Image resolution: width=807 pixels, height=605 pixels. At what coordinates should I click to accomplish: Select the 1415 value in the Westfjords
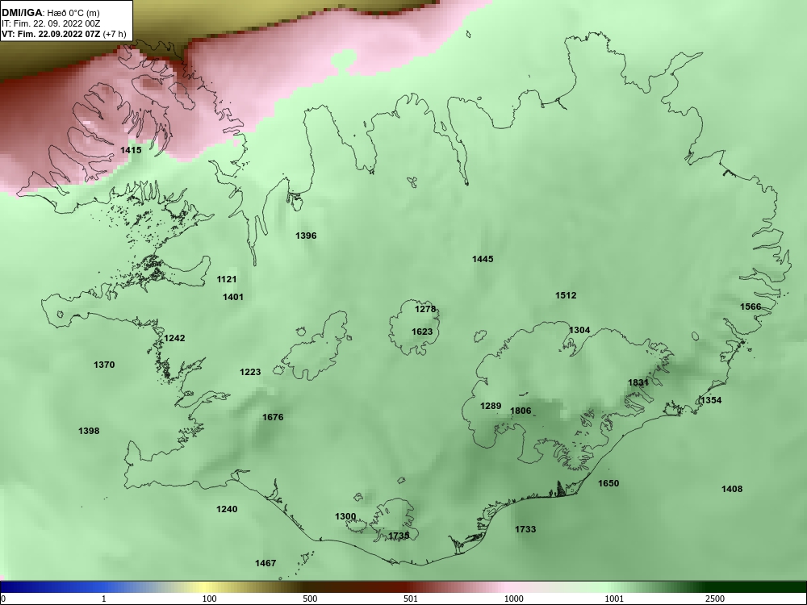click(131, 150)
